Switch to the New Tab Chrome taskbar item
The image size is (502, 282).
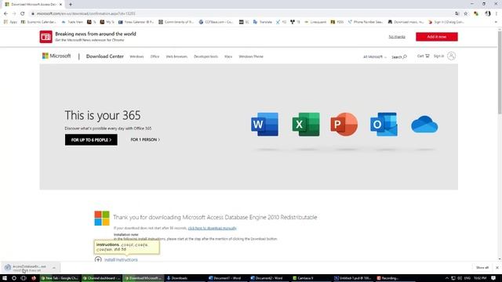[60, 278]
